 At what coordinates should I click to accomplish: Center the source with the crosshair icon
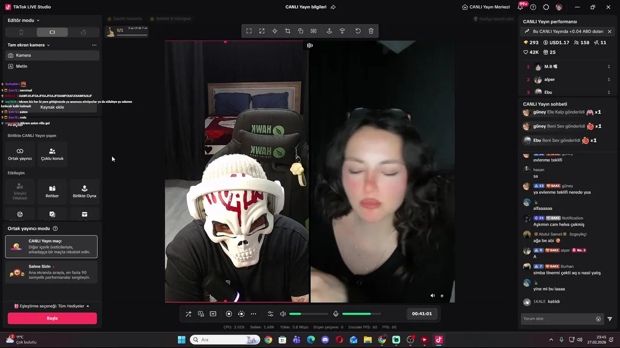[x=275, y=31]
